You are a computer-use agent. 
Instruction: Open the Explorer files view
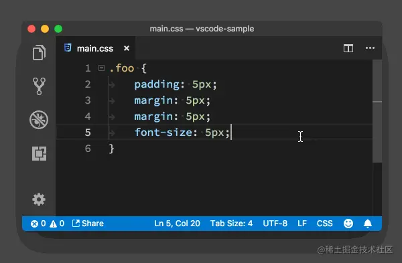coord(39,52)
